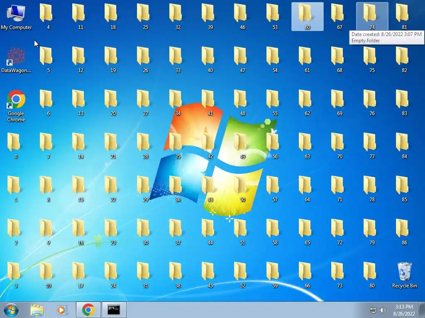Open Windows Explorer from the taskbar
Image resolution: width=425 pixels, height=318 pixels.
click(37, 310)
